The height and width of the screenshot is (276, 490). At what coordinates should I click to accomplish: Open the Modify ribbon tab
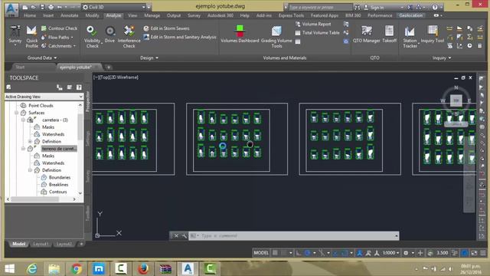click(x=92, y=15)
